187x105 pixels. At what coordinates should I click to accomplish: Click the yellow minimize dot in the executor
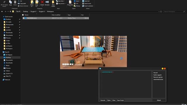162,69
